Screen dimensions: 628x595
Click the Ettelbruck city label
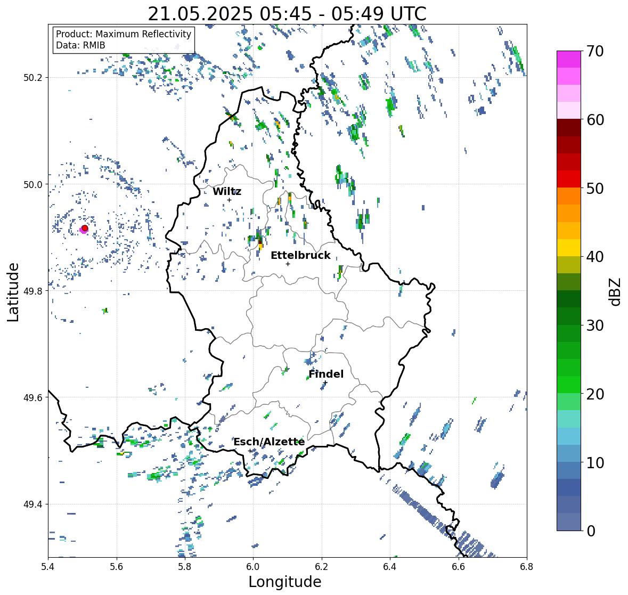point(300,255)
